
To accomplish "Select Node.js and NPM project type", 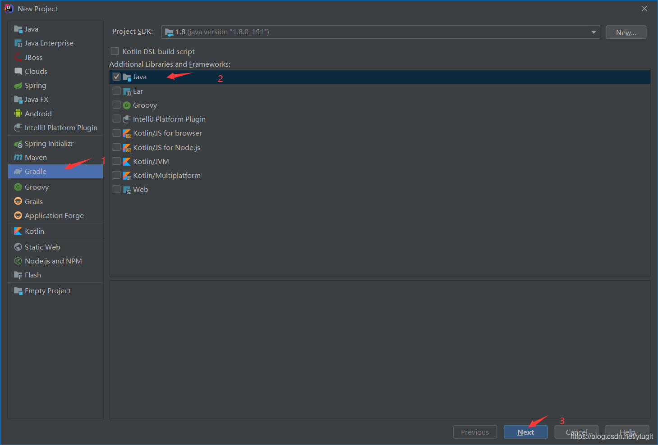I will click(x=55, y=261).
